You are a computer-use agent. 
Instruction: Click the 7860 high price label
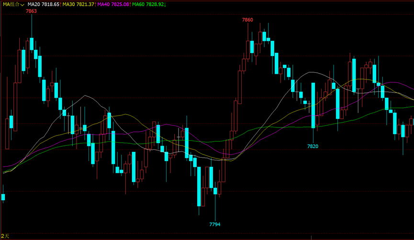click(247, 20)
